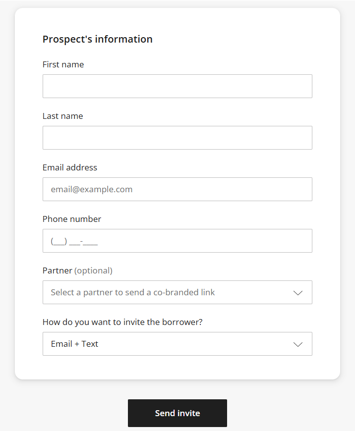This screenshot has height=431, width=355.
Task: Expand the invite method chevron arrow
Action: [298, 344]
